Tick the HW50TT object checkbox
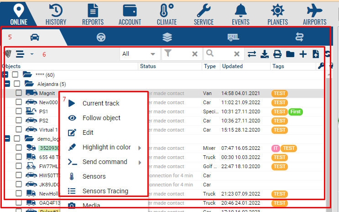339x212 pixels. tap(19, 175)
